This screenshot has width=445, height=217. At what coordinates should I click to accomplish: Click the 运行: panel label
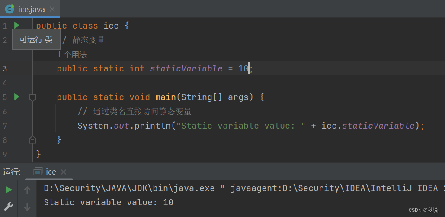click(x=12, y=172)
